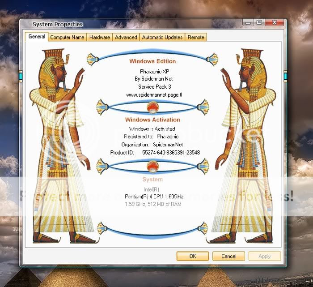Close the System Properties window

coord(275,22)
